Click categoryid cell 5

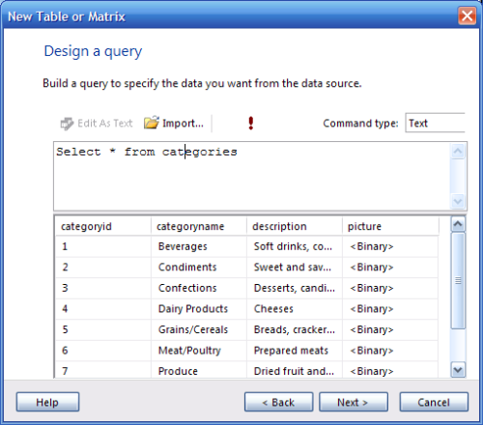tap(103, 329)
